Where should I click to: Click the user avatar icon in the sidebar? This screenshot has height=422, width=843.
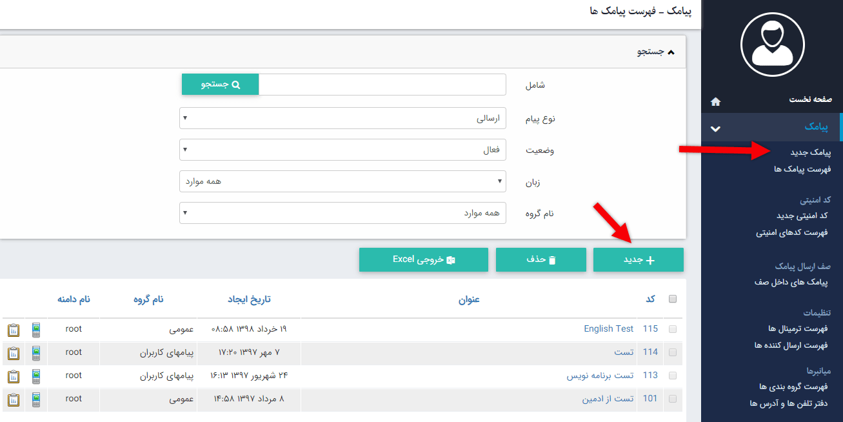pyautogui.click(x=772, y=44)
